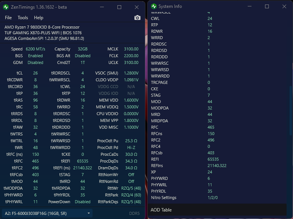Click the RFCns row in System Info

click(x=217, y=134)
